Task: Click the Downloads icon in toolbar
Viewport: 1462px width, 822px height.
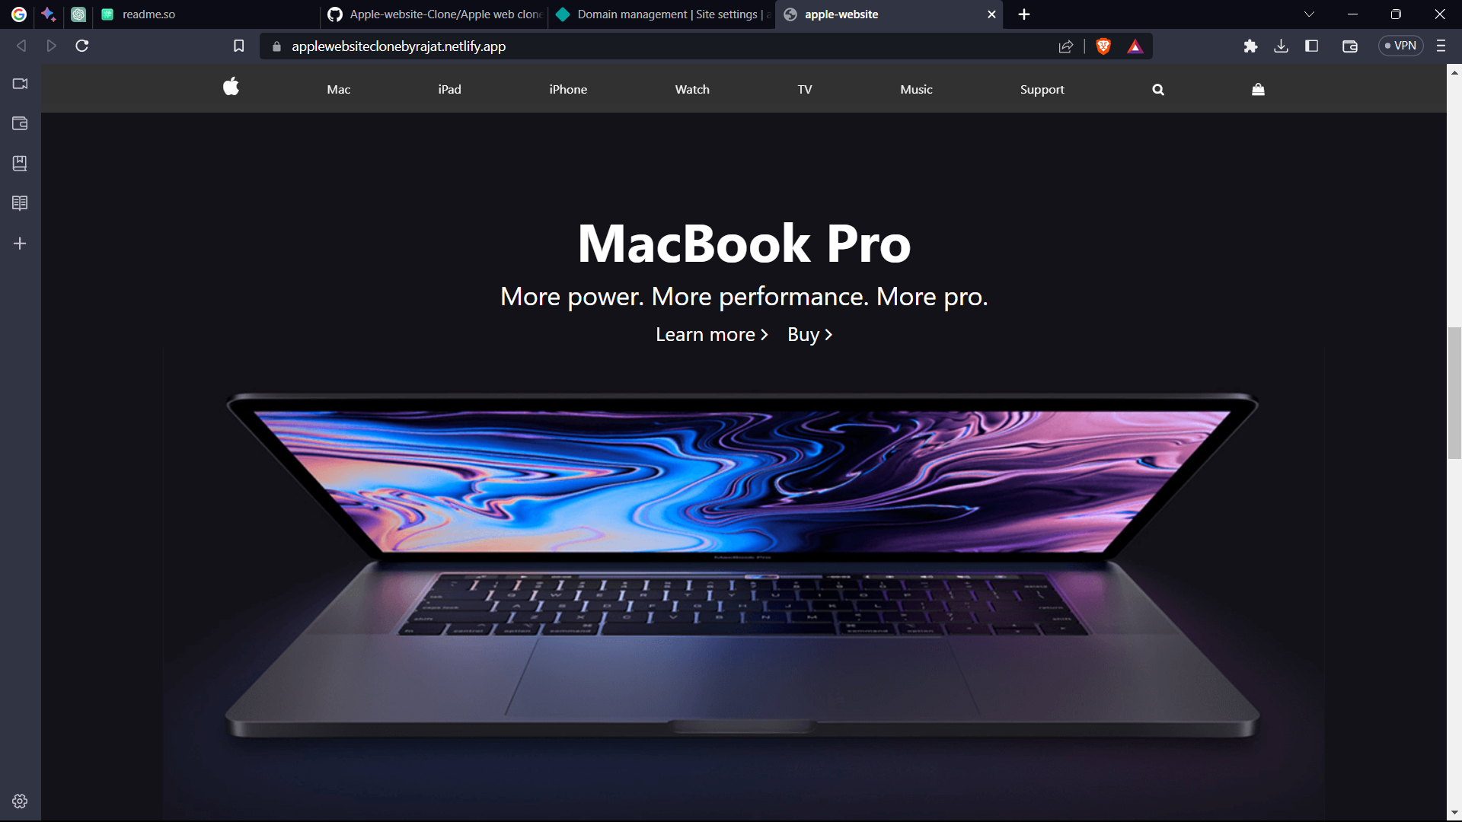Action: [1282, 46]
